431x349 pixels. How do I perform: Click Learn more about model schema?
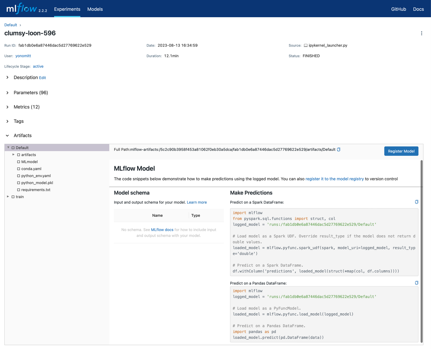(197, 202)
